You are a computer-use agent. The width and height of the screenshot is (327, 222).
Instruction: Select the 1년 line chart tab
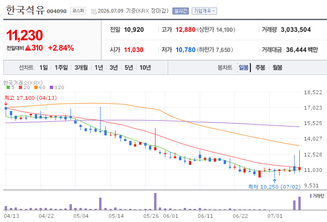point(99,67)
